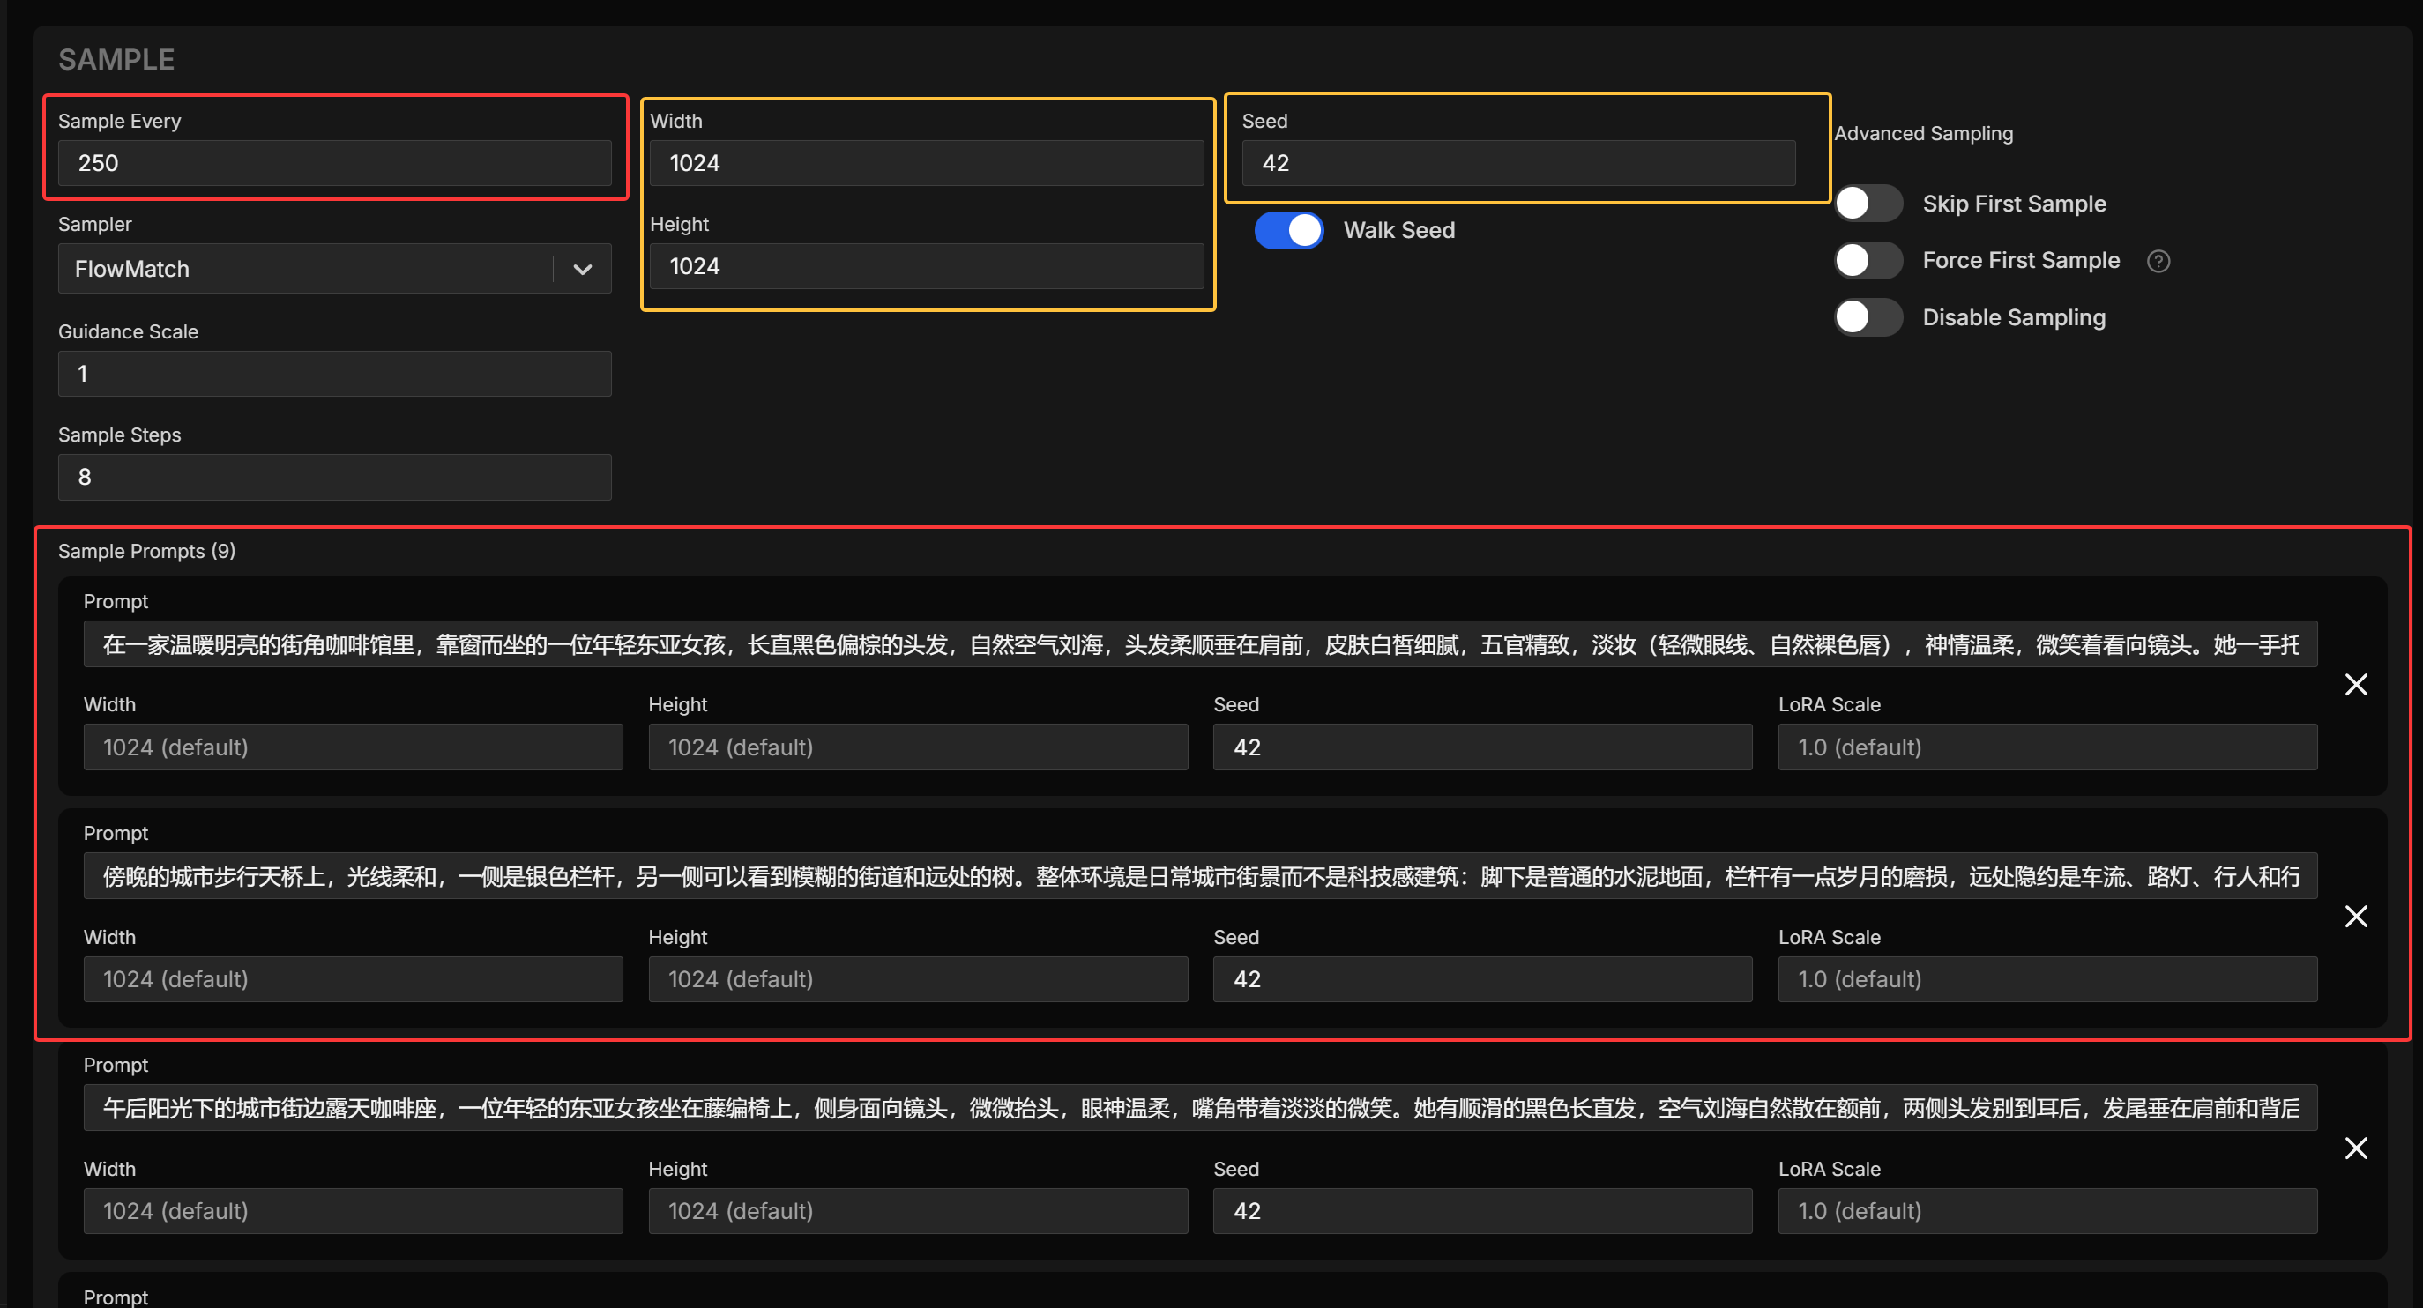Click Width field of third prompt
The width and height of the screenshot is (2423, 1308).
353,1211
